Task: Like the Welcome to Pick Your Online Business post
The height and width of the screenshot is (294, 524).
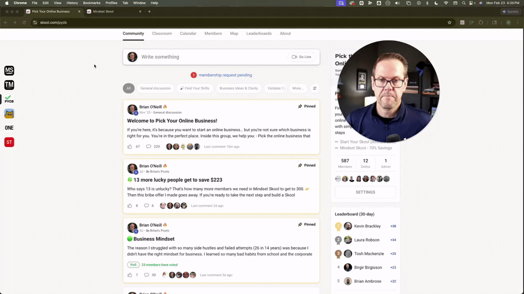Action: point(129,146)
